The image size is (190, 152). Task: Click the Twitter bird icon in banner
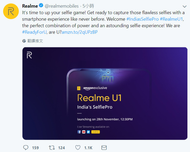point(88,132)
